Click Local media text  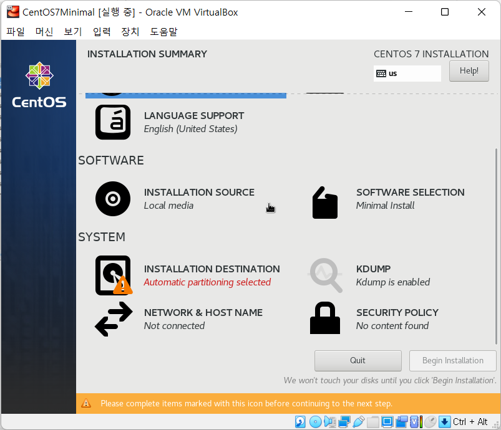click(168, 206)
